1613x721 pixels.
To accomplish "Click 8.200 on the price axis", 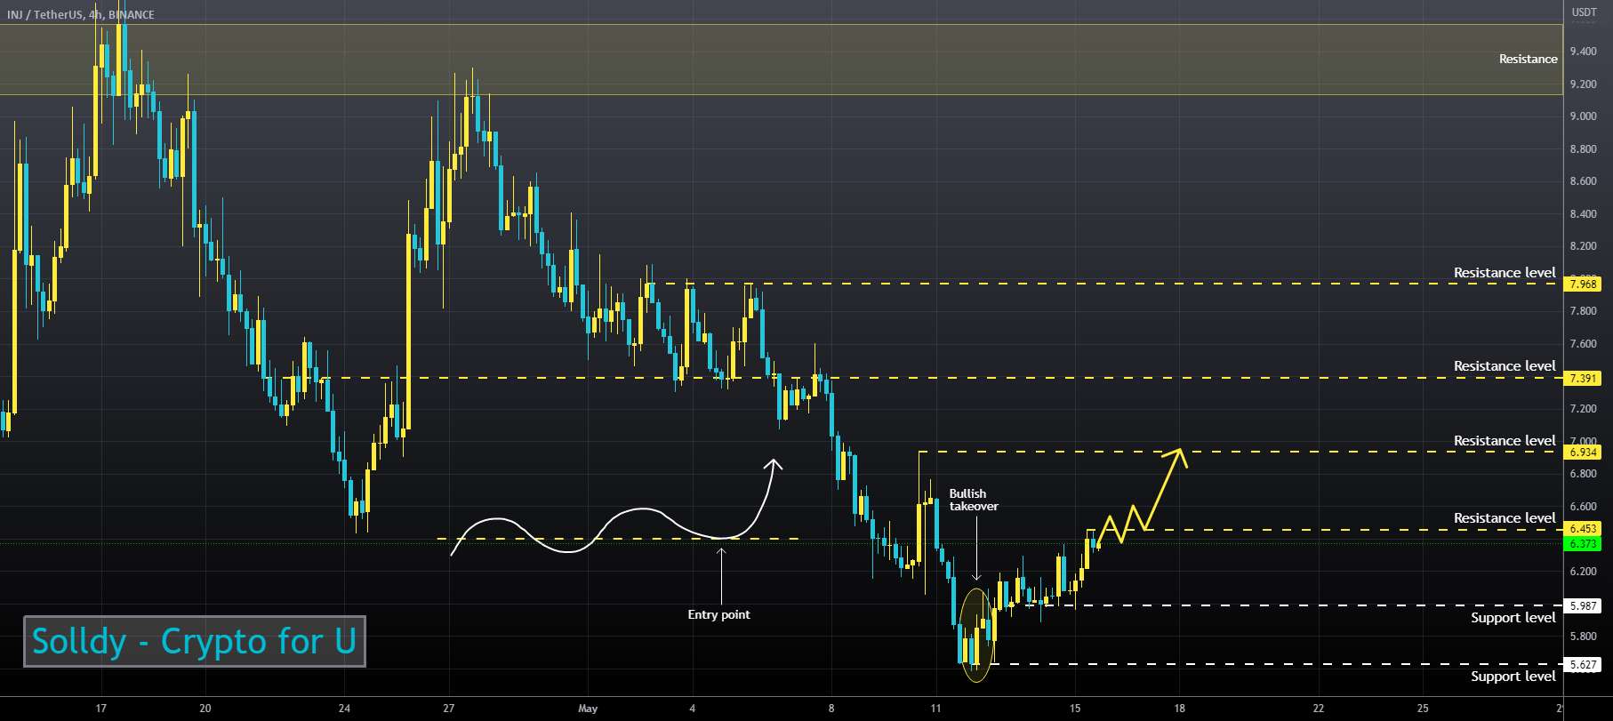I will [1583, 246].
